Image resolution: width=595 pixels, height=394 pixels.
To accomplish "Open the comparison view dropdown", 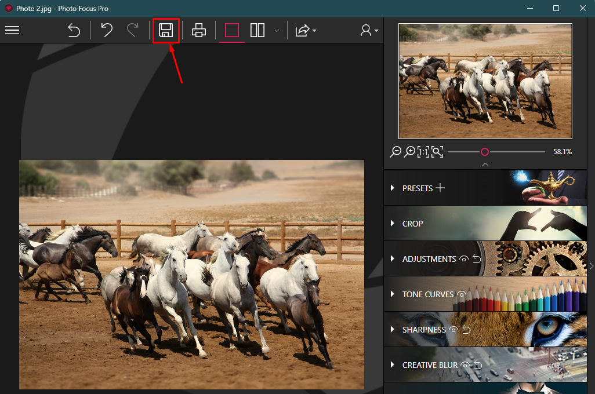I will 277,30.
